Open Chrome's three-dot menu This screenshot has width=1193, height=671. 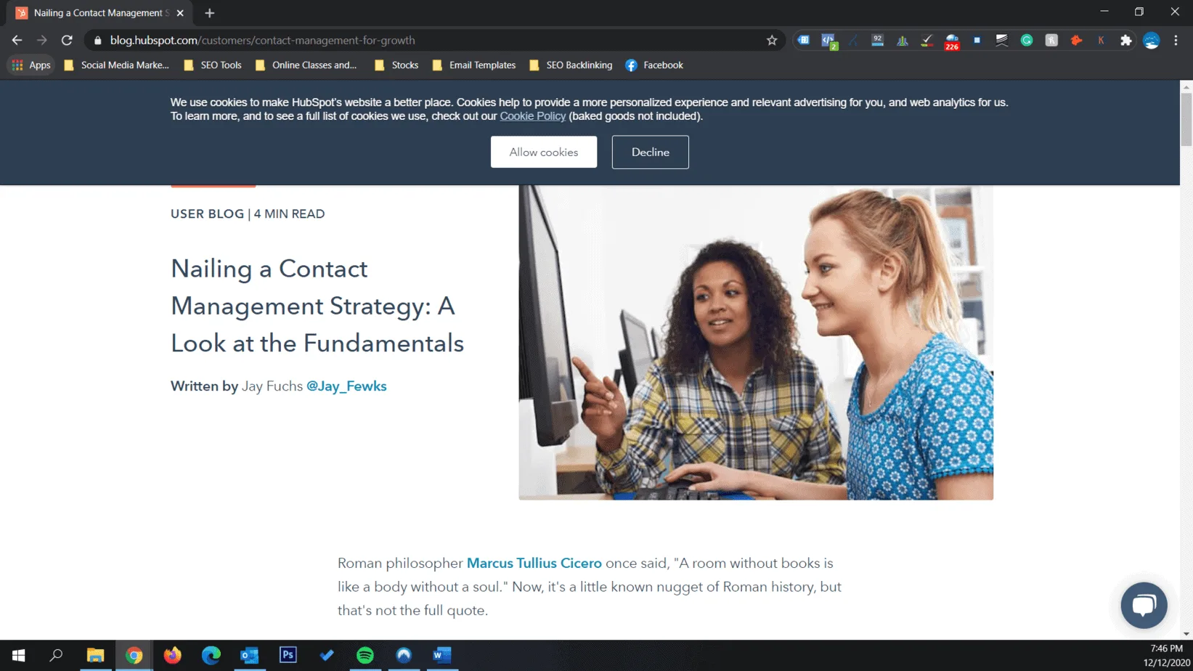pyautogui.click(x=1176, y=41)
